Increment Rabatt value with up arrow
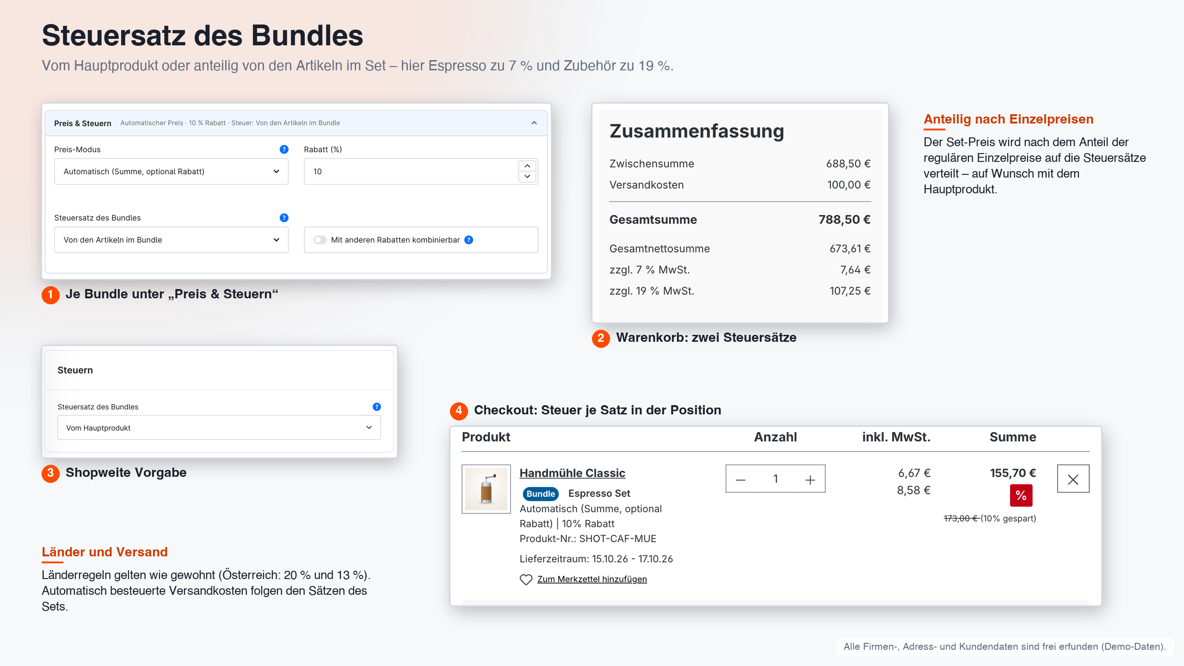 [527, 166]
